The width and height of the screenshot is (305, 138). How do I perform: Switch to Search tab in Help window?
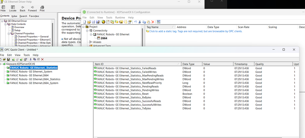23,16
